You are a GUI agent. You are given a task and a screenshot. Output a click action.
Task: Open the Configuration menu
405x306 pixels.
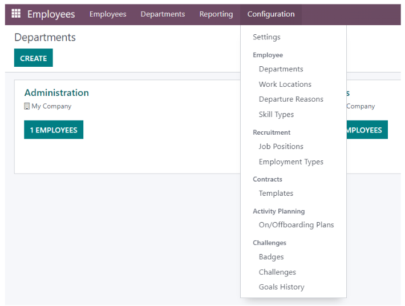(271, 14)
